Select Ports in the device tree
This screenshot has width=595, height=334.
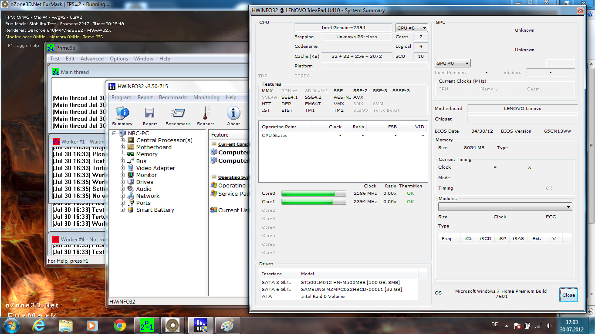(143, 203)
